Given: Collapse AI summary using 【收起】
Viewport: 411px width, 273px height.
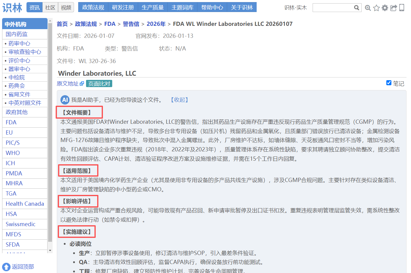Looking at the screenshot, I should [x=180, y=100].
